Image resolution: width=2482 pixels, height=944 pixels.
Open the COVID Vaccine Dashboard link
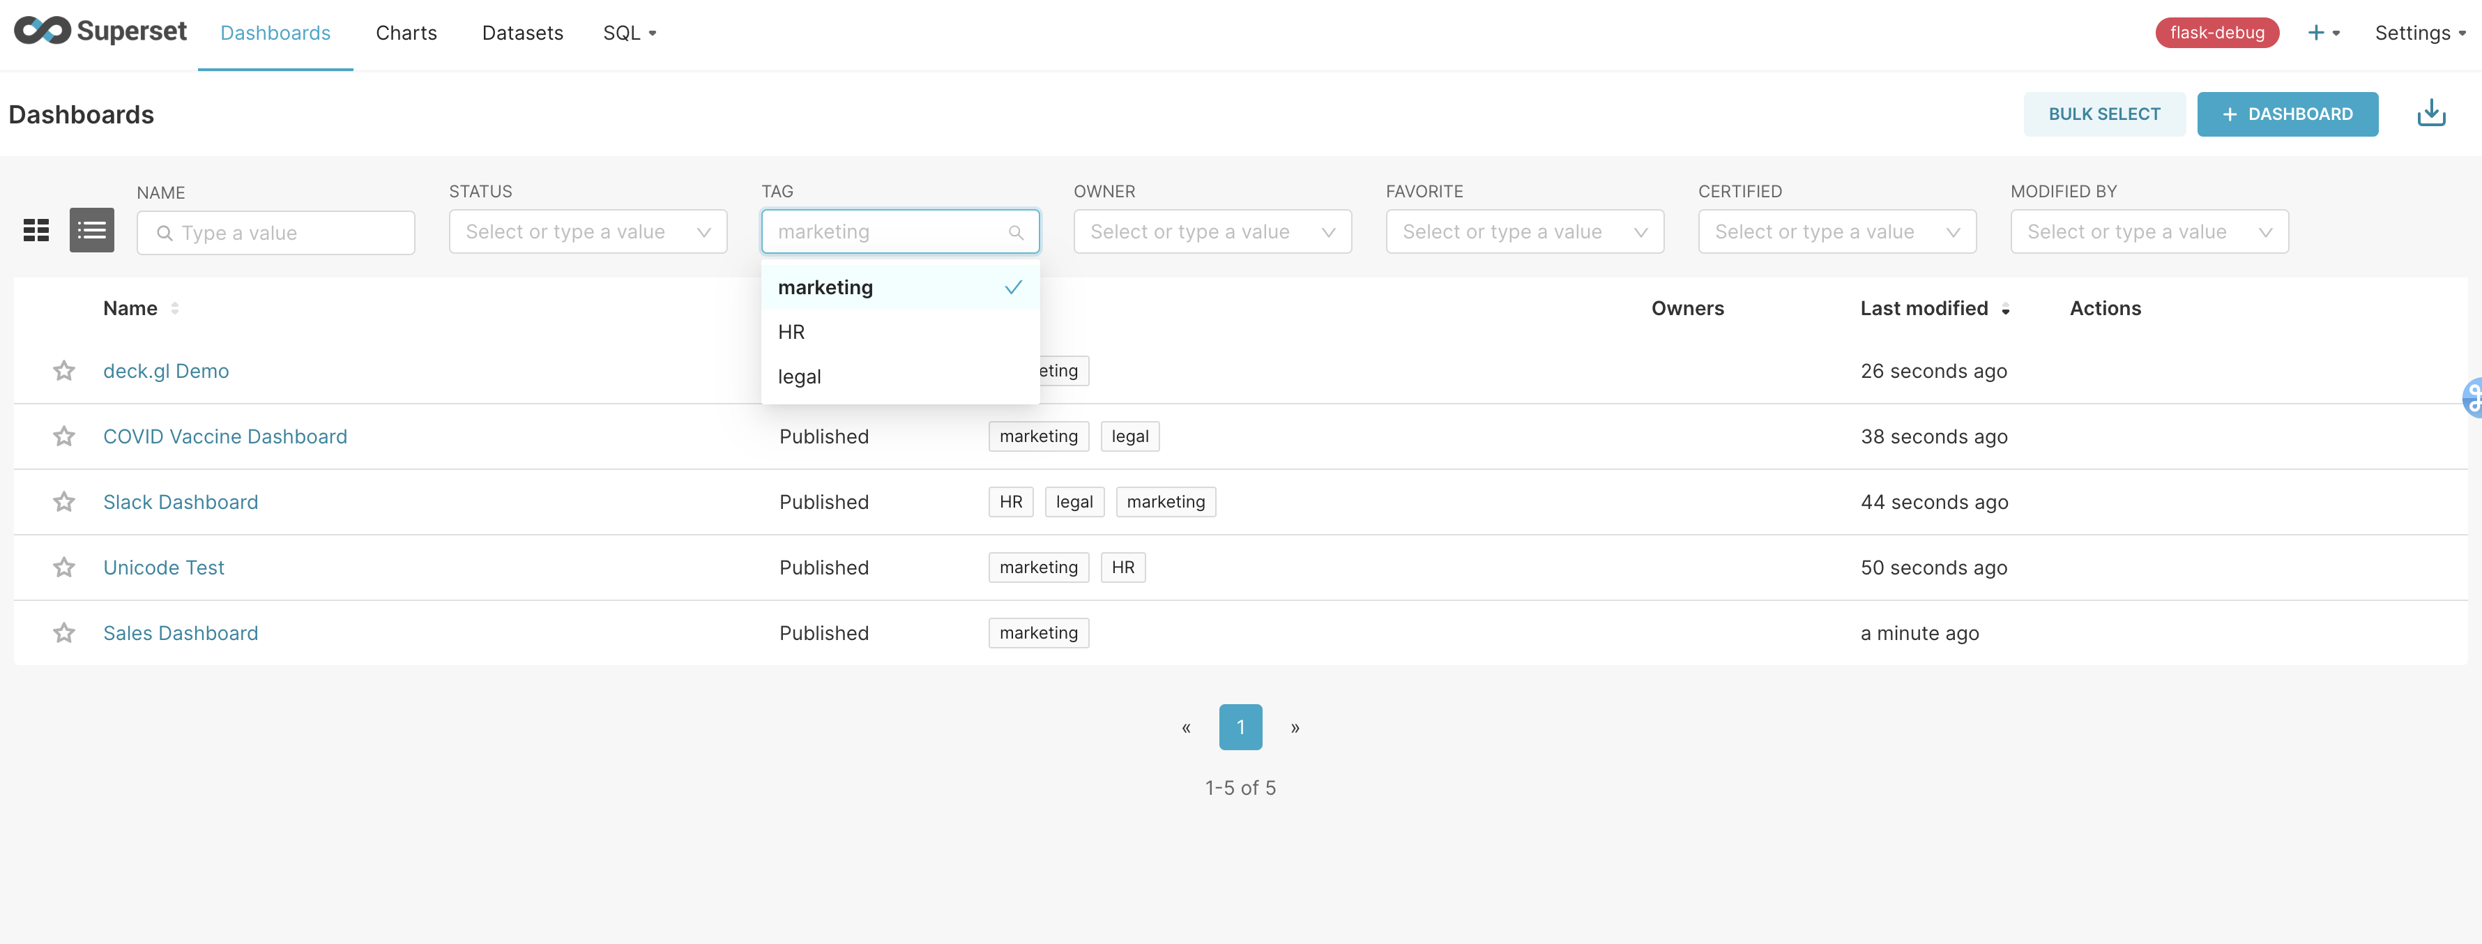[x=224, y=436]
